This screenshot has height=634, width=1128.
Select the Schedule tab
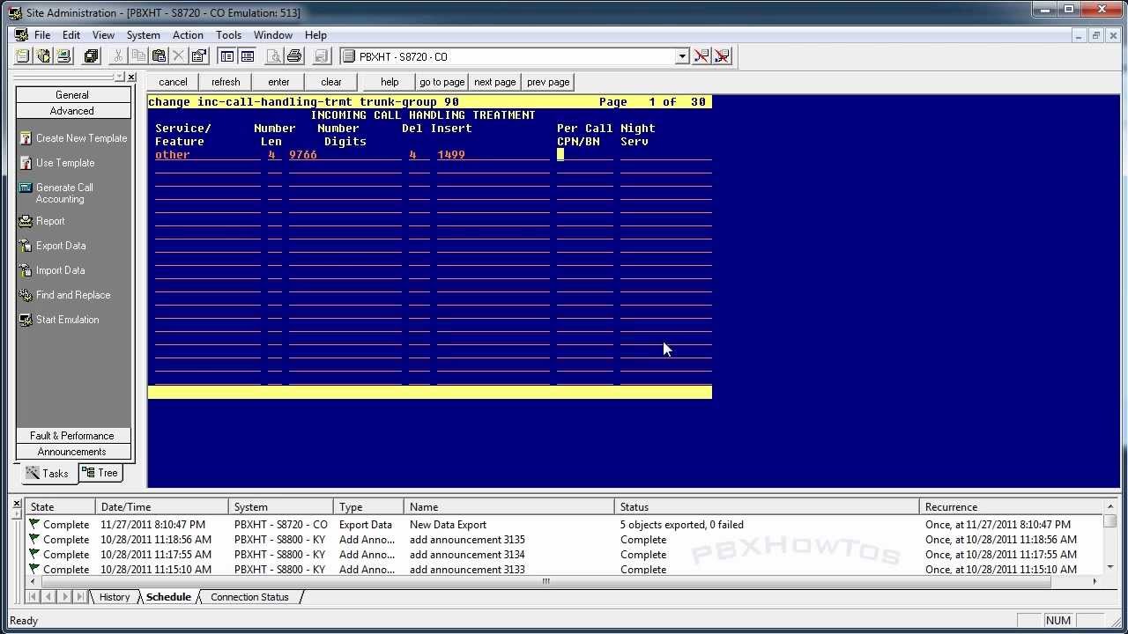coord(168,597)
